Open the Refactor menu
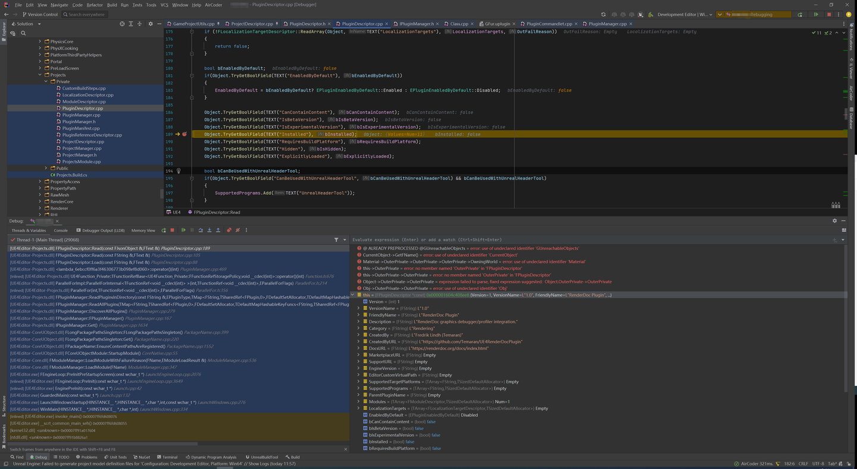 (93, 4)
